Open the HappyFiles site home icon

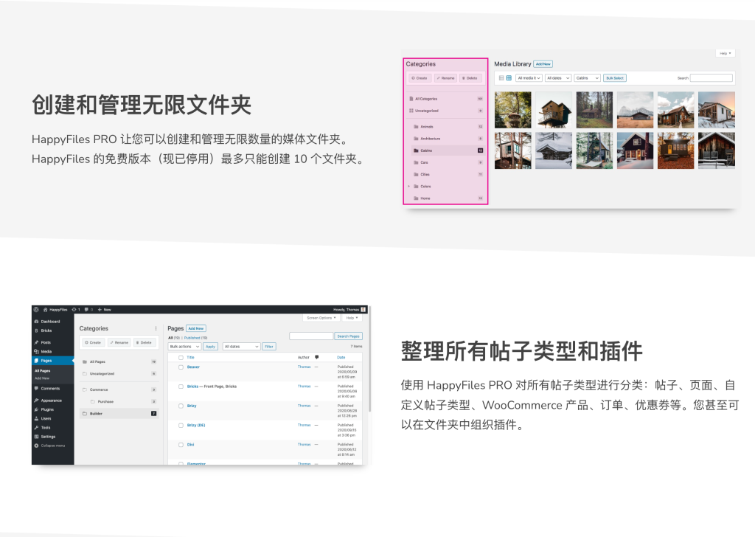46,310
